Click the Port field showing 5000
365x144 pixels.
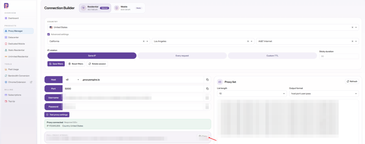click(x=133, y=89)
